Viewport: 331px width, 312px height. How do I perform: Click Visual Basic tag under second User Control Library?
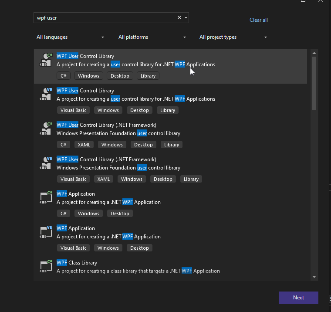[73, 110]
